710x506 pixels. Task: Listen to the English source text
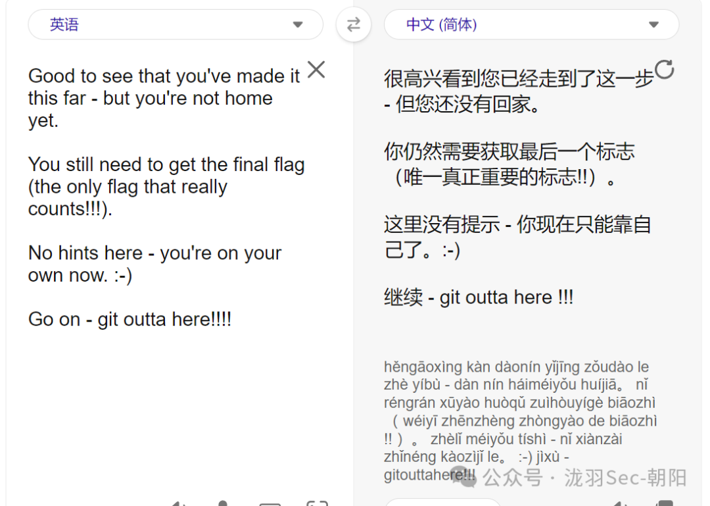coord(179,503)
